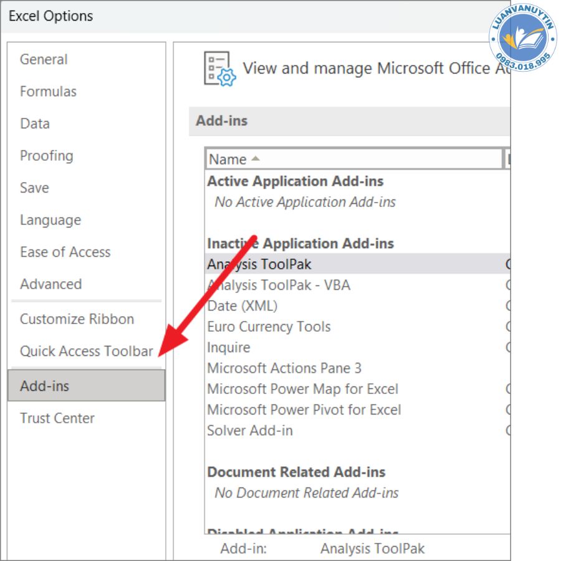The height and width of the screenshot is (561, 561).
Task: Switch to the Formulas category
Action: 48,92
